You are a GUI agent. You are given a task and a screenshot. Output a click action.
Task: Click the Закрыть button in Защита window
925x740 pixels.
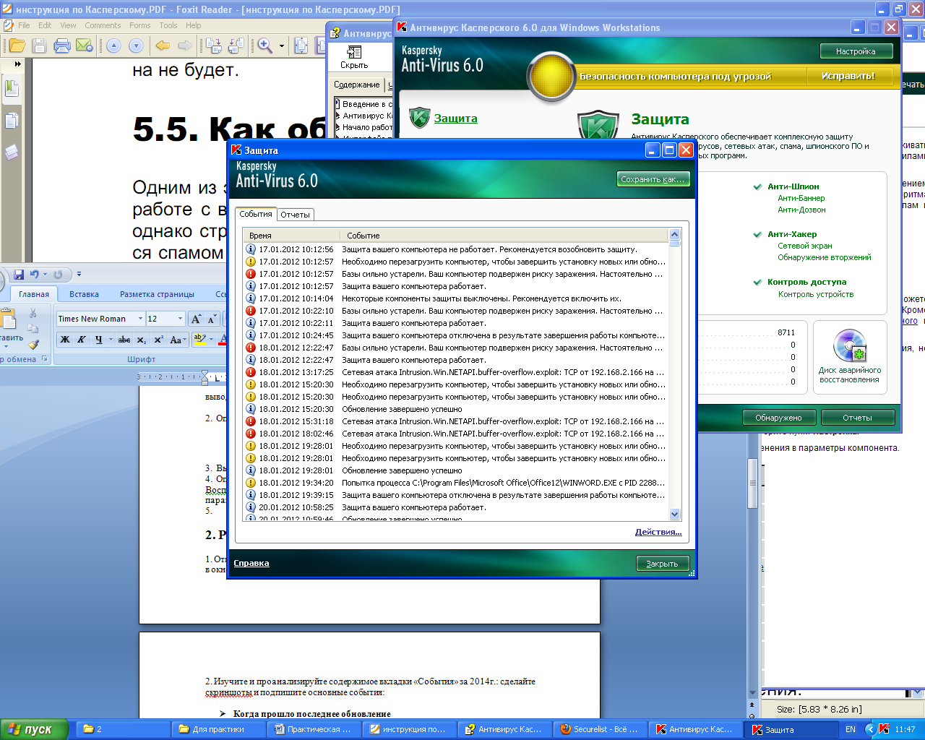[662, 564]
